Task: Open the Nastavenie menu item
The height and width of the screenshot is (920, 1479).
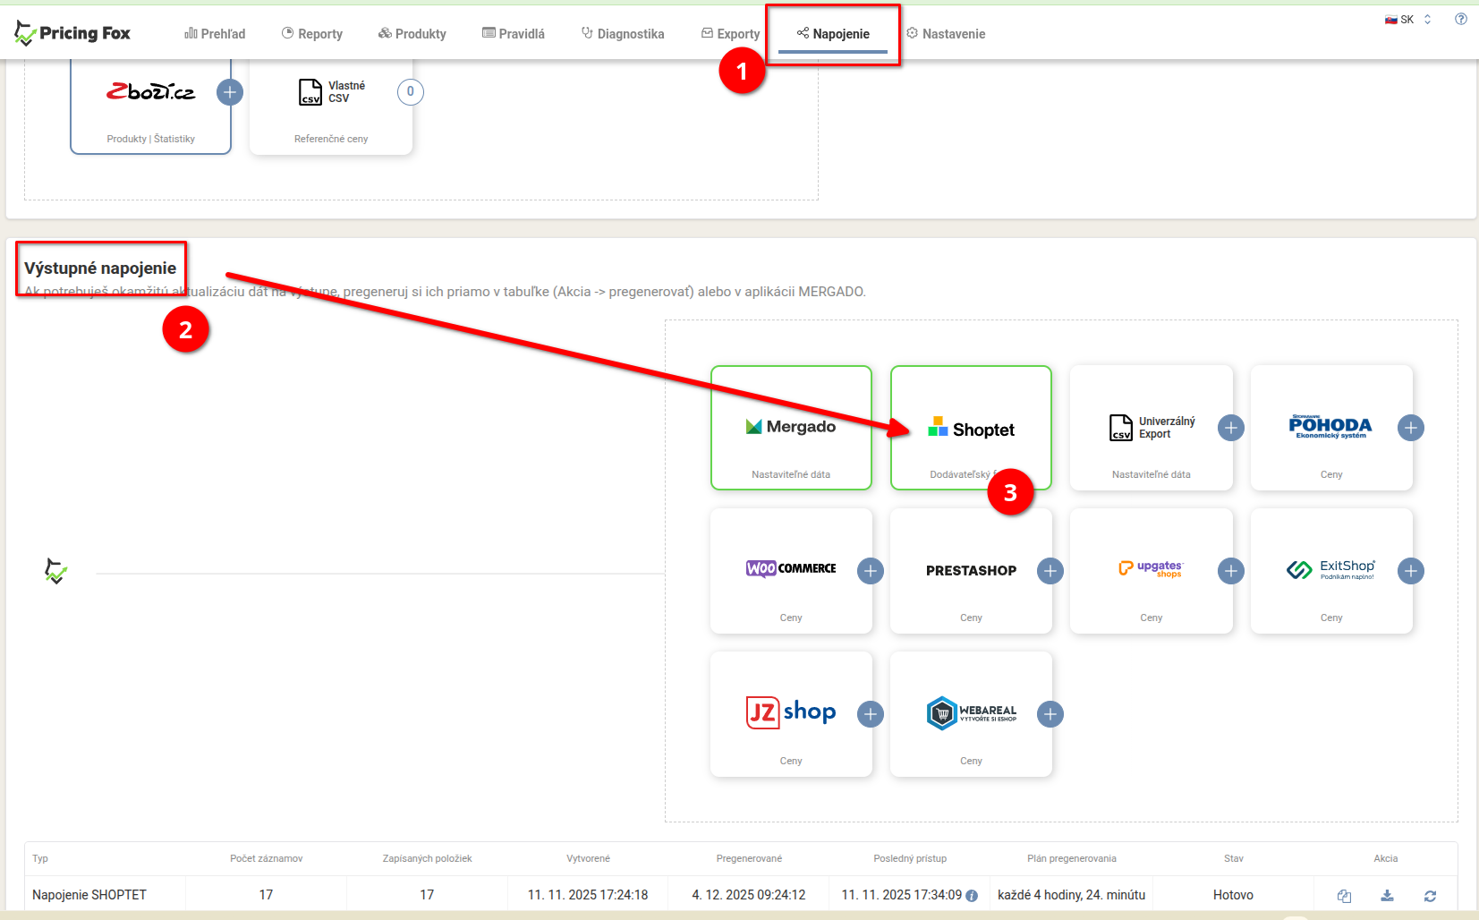Action: coord(946,34)
